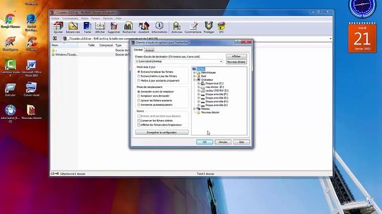The height and width of the screenshot is (214, 382).
Task: Expand the Lecteur DVD RW (E:) node
Action: [x=199, y=90]
